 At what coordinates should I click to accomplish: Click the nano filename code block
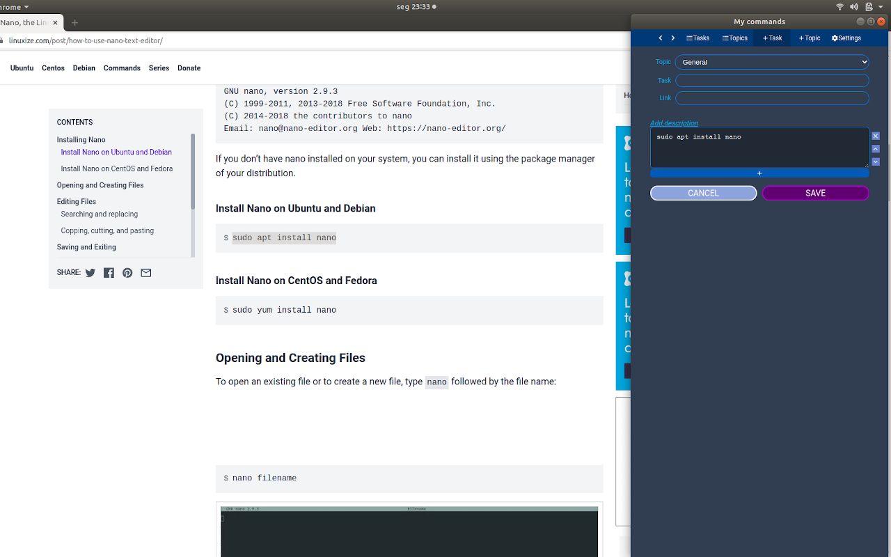click(x=409, y=478)
